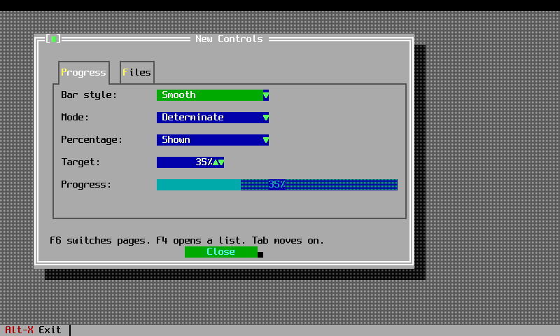The image size is (560, 336).
Task: Click the Bar style: label
Action: click(89, 95)
